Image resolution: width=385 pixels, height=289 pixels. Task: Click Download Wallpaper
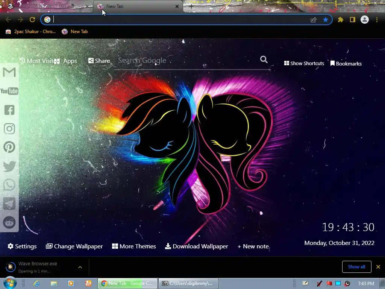click(x=196, y=246)
